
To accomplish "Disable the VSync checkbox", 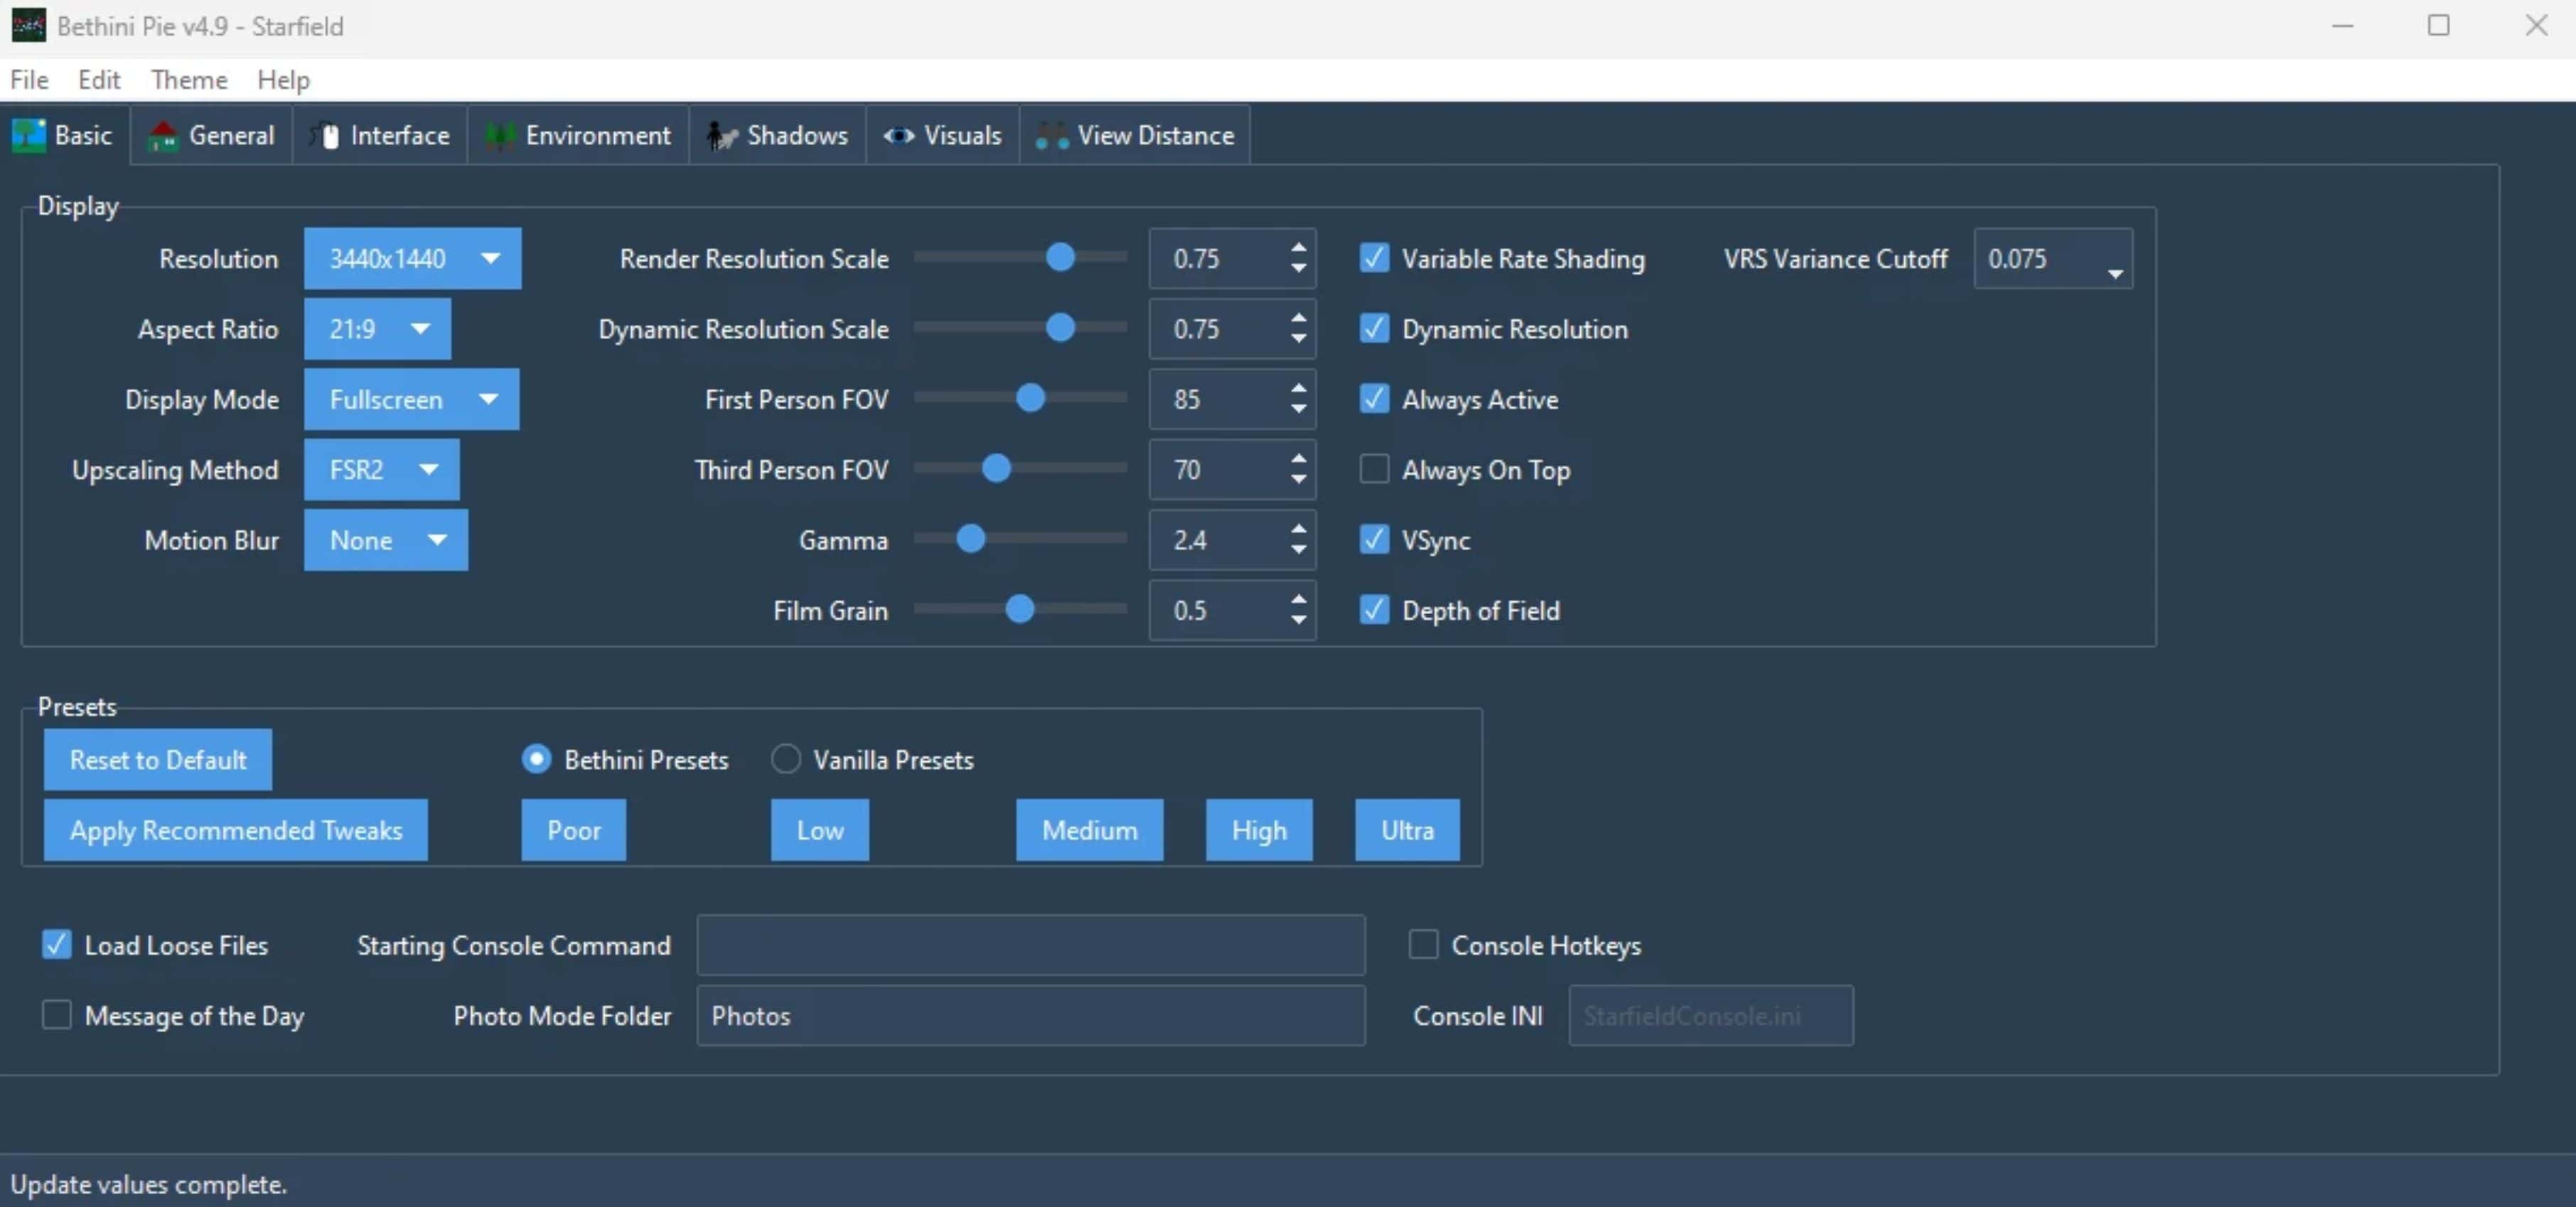I will 1374,540.
